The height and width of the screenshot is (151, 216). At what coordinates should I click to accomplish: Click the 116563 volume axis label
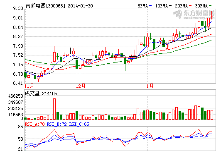pyautogui.click(x=15, y=115)
